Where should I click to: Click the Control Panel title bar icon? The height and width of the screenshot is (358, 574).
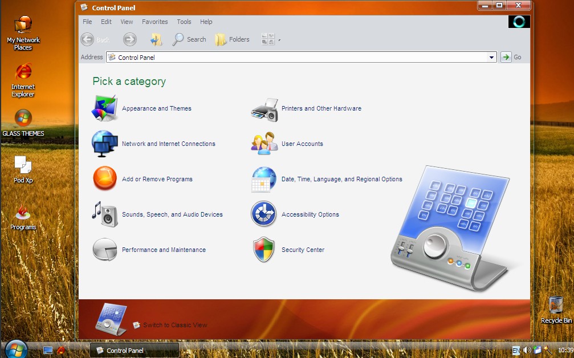click(84, 7)
